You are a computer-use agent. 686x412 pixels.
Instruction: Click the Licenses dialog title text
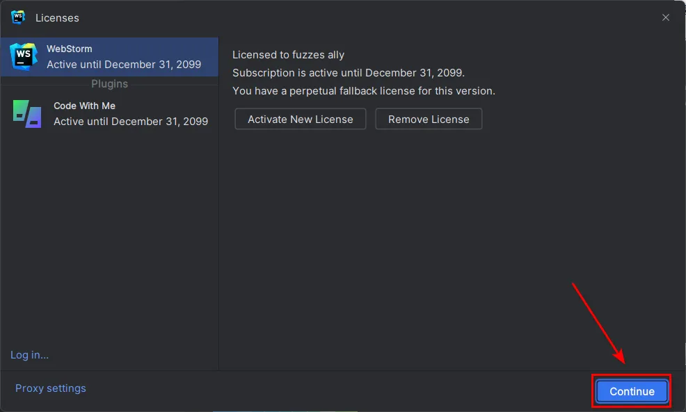(x=57, y=17)
